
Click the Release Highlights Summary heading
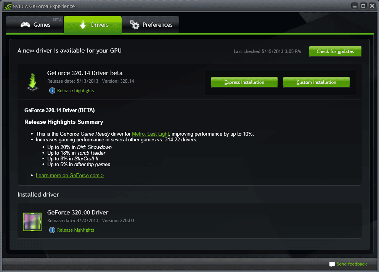[64, 122]
